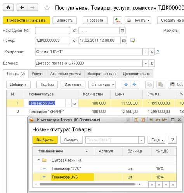
Task: Click Создать in the Номенклатура window
Action: point(71,140)
